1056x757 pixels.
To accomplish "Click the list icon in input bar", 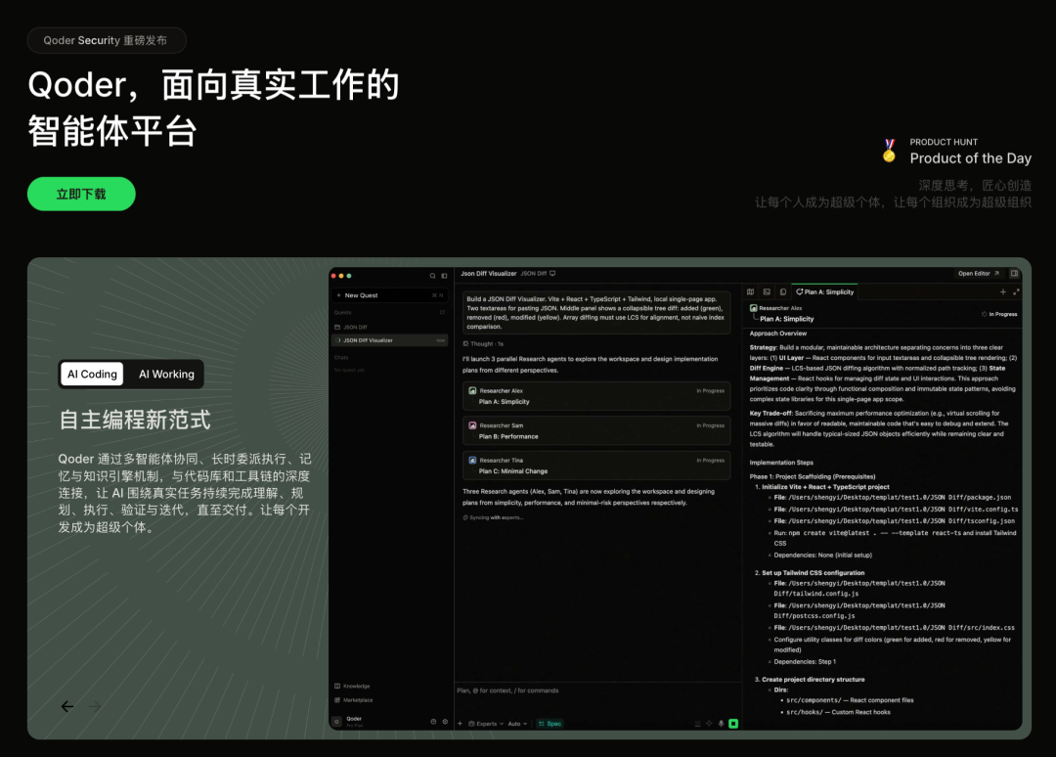I will tap(698, 724).
